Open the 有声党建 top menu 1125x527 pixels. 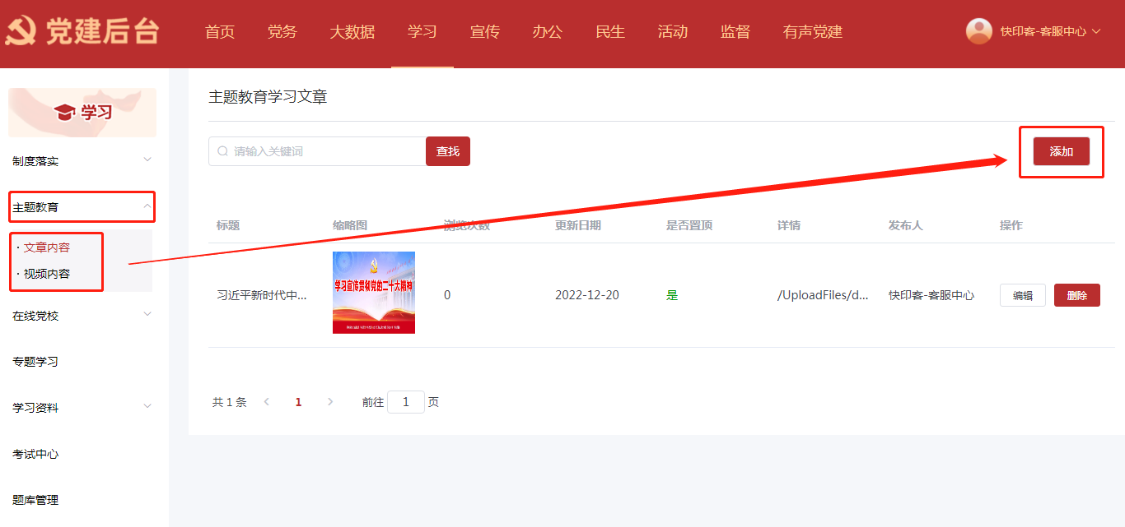[812, 32]
